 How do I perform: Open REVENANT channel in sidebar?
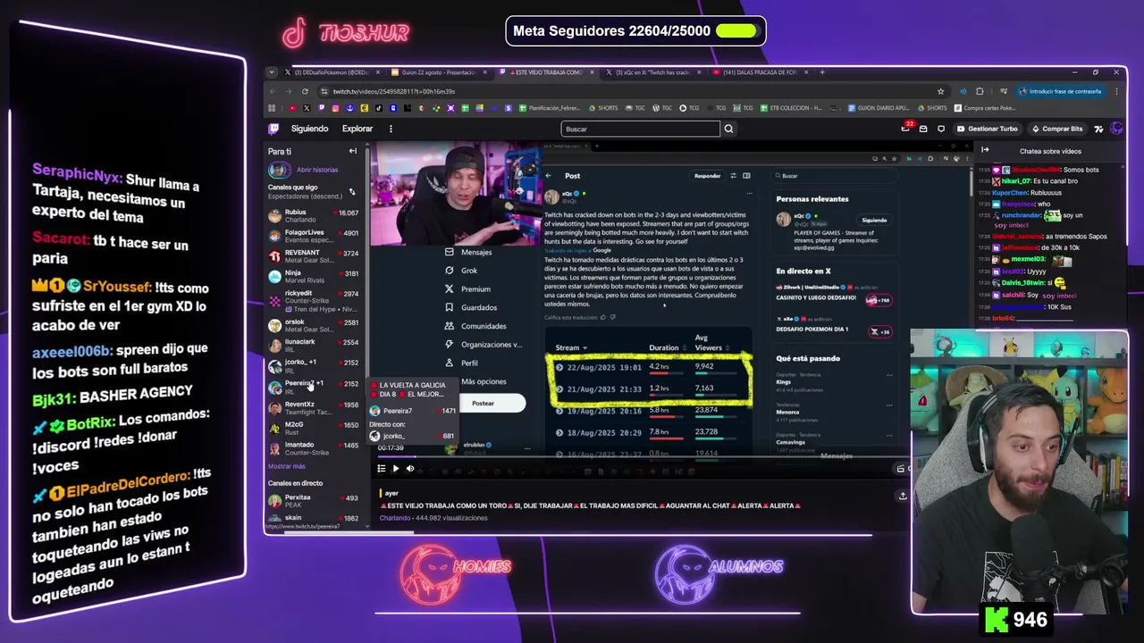[x=314, y=256]
